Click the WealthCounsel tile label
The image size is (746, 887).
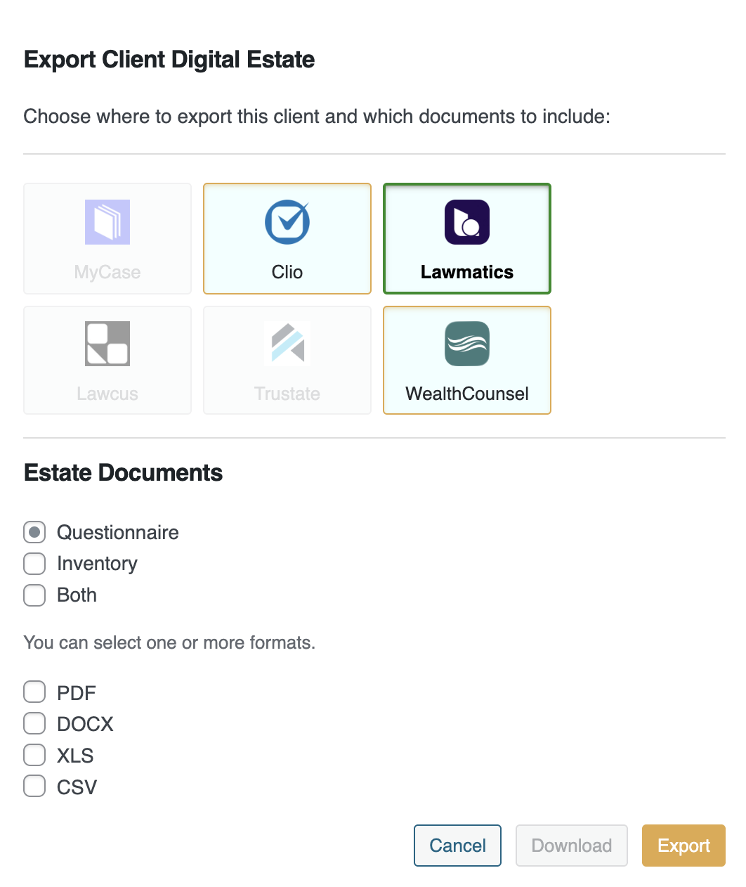point(467,394)
